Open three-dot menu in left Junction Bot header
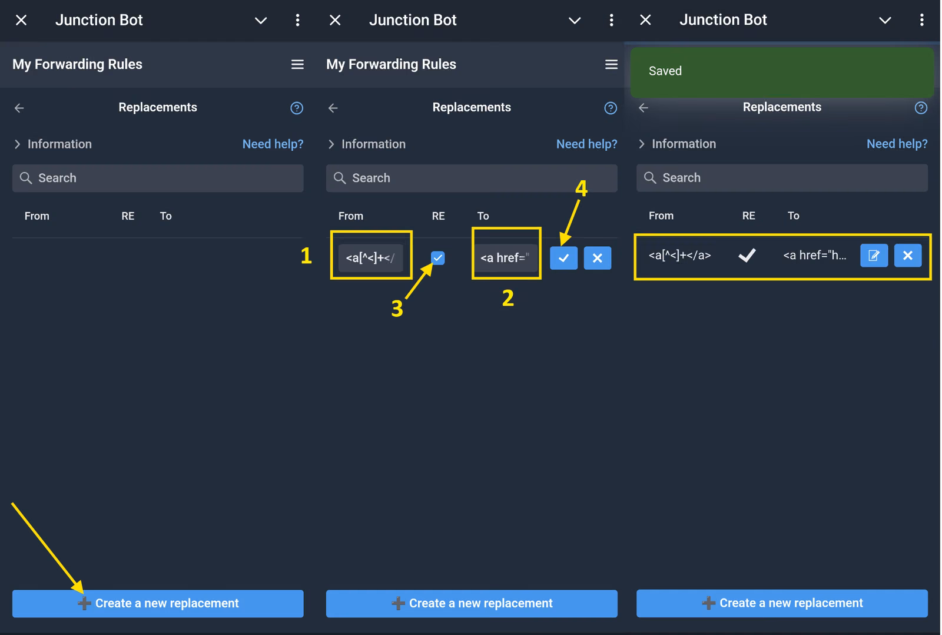 tap(297, 20)
